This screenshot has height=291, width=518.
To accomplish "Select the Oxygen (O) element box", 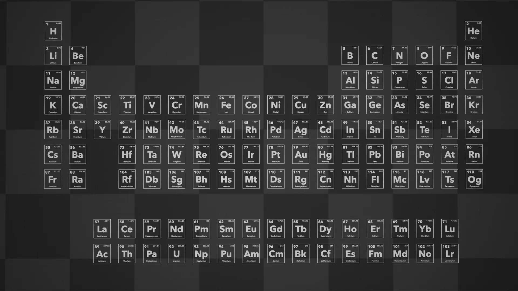I will click(424, 56).
